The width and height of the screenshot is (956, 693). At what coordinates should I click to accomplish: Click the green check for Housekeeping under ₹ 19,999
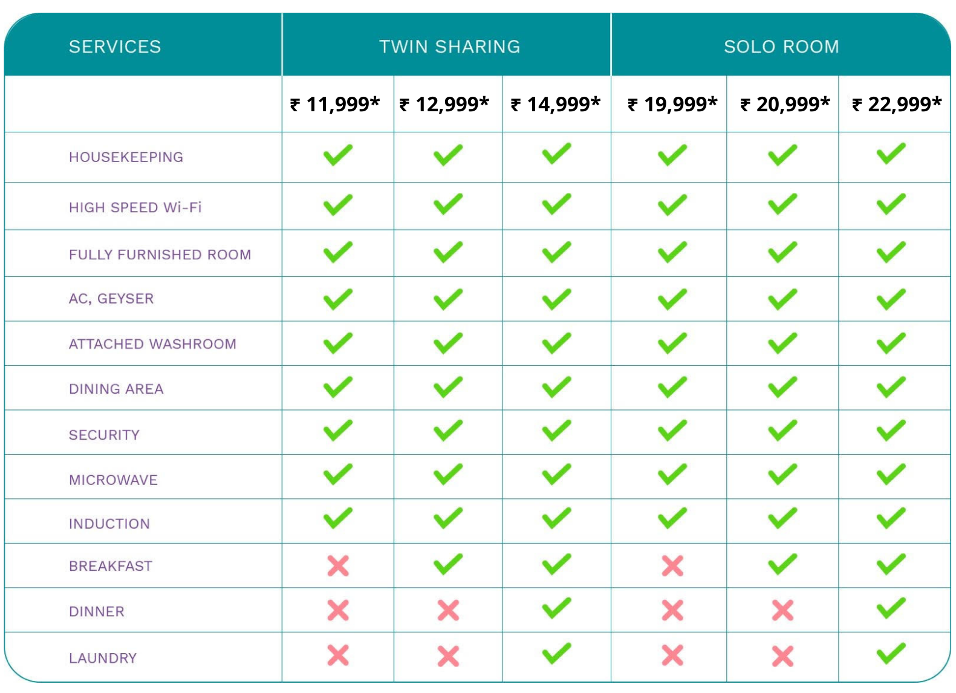(672, 155)
